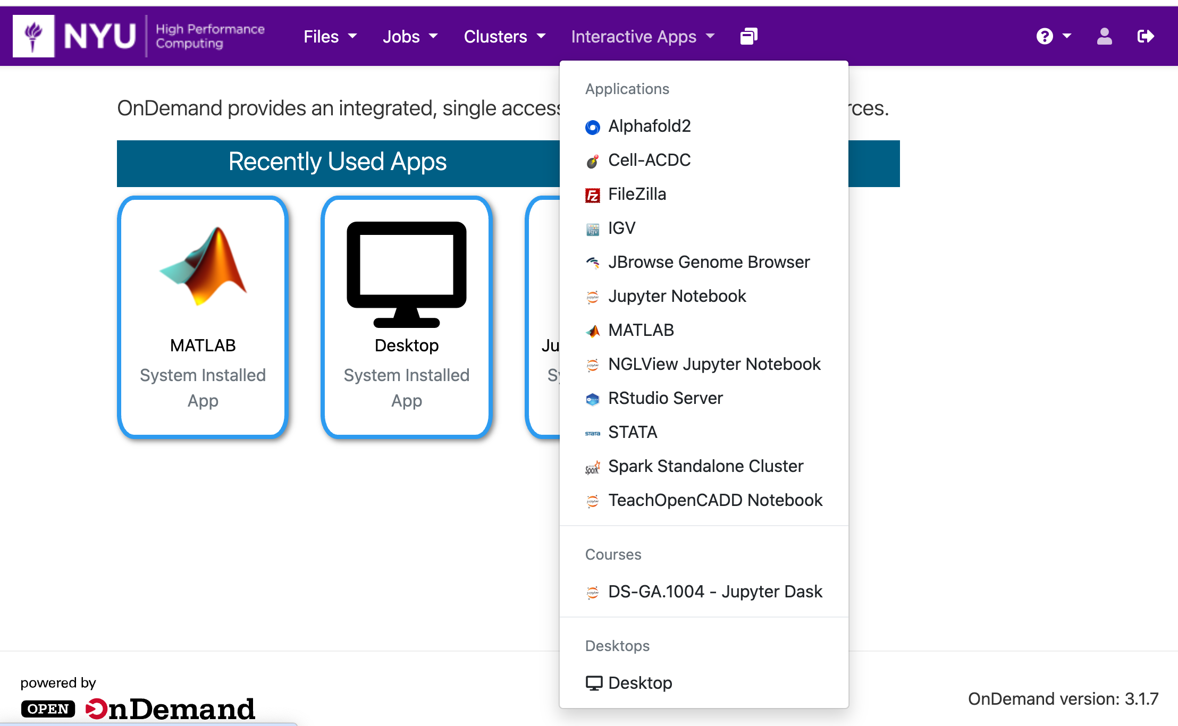This screenshot has width=1178, height=726.
Task: Click the large Desktop monitor image
Action: 407,274
